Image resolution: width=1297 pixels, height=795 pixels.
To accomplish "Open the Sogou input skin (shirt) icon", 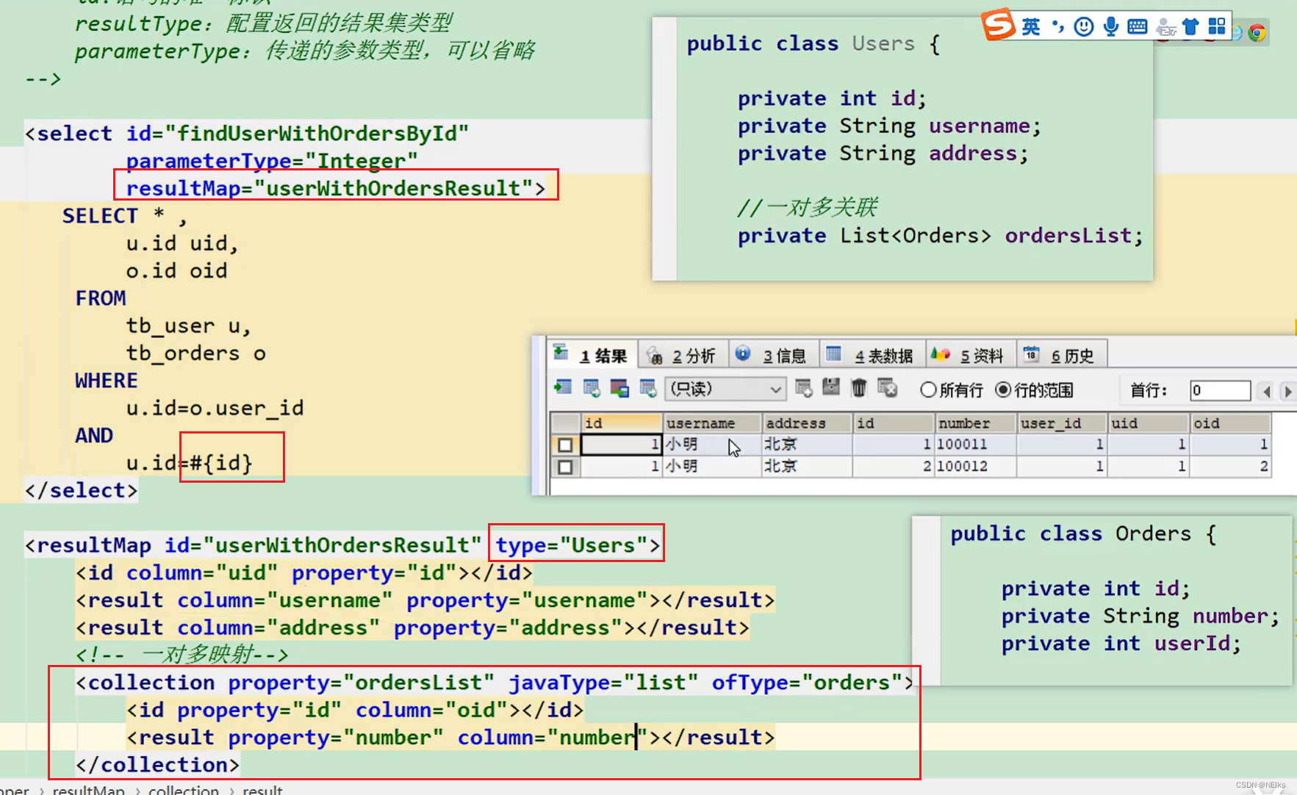I will [x=1191, y=26].
